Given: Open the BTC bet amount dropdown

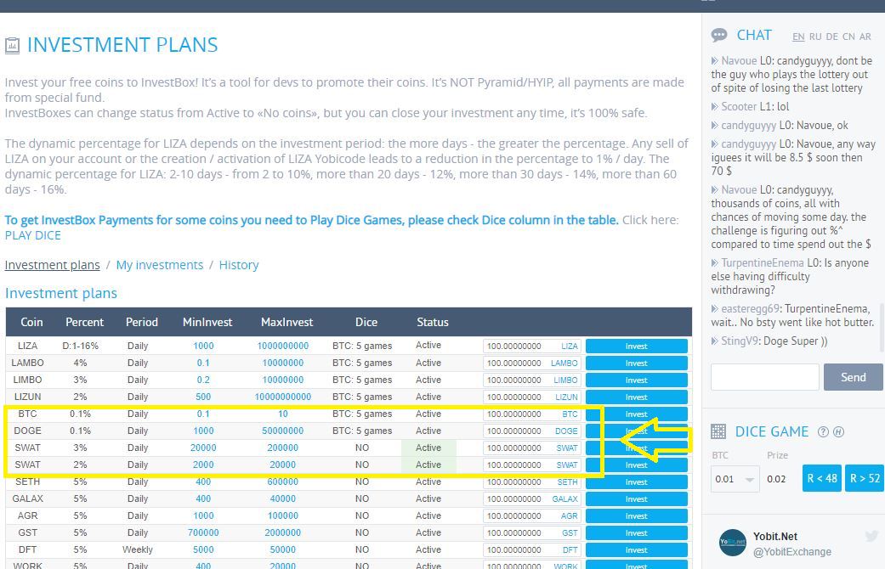Looking at the screenshot, I should (735, 479).
